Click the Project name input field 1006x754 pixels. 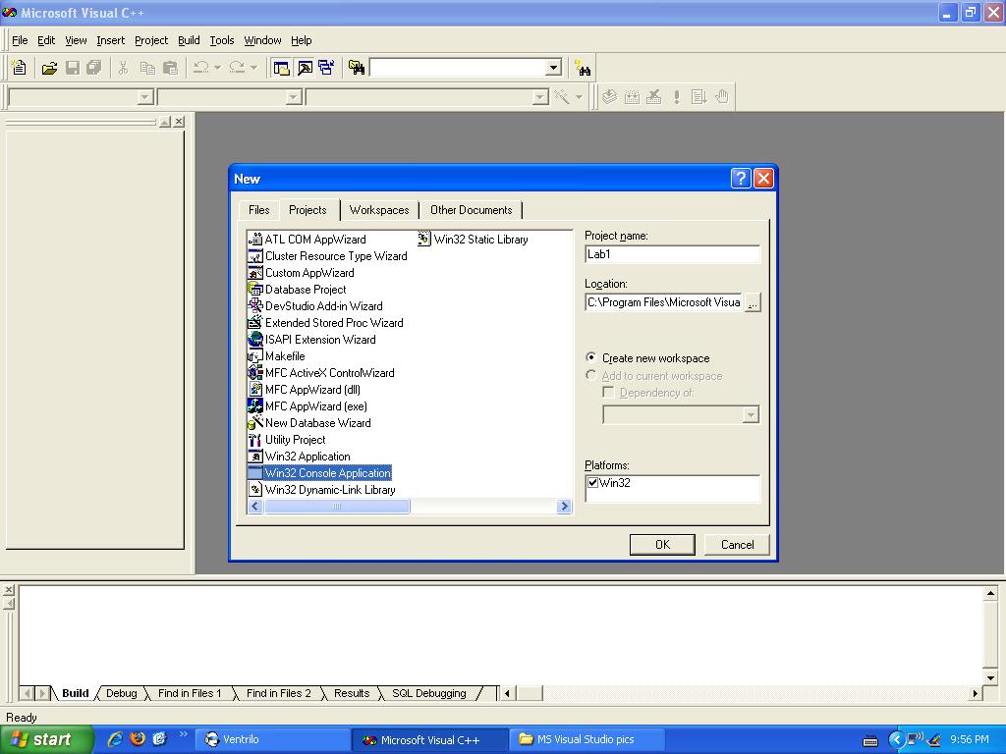tap(672, 254)
